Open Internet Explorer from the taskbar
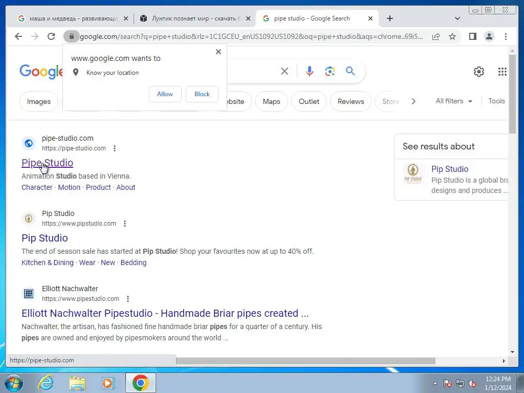Viewport: 524px width, 393px height. point(46,383)
